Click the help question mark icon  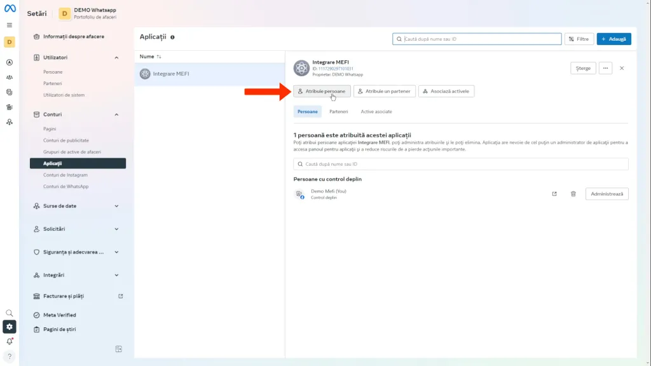(10, 356)
